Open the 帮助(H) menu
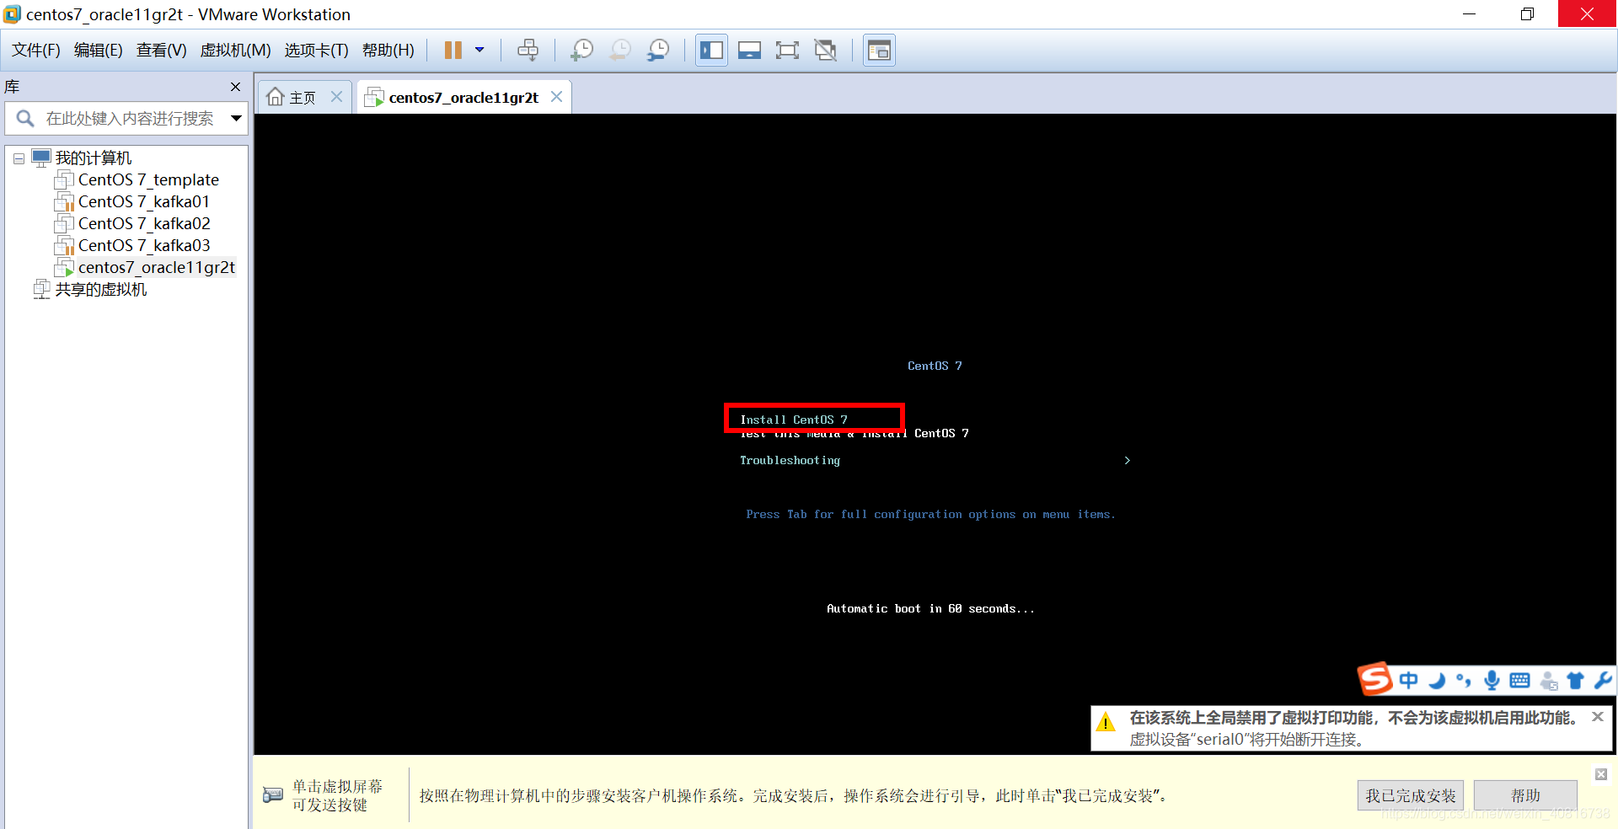 coord(388,51)
